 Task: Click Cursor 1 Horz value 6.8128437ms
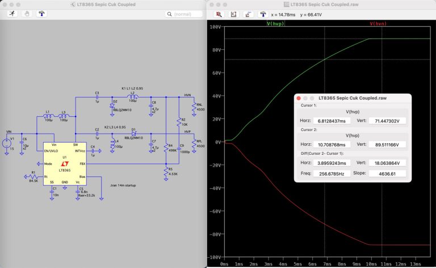pyautogui.click(x=332, y=121)
